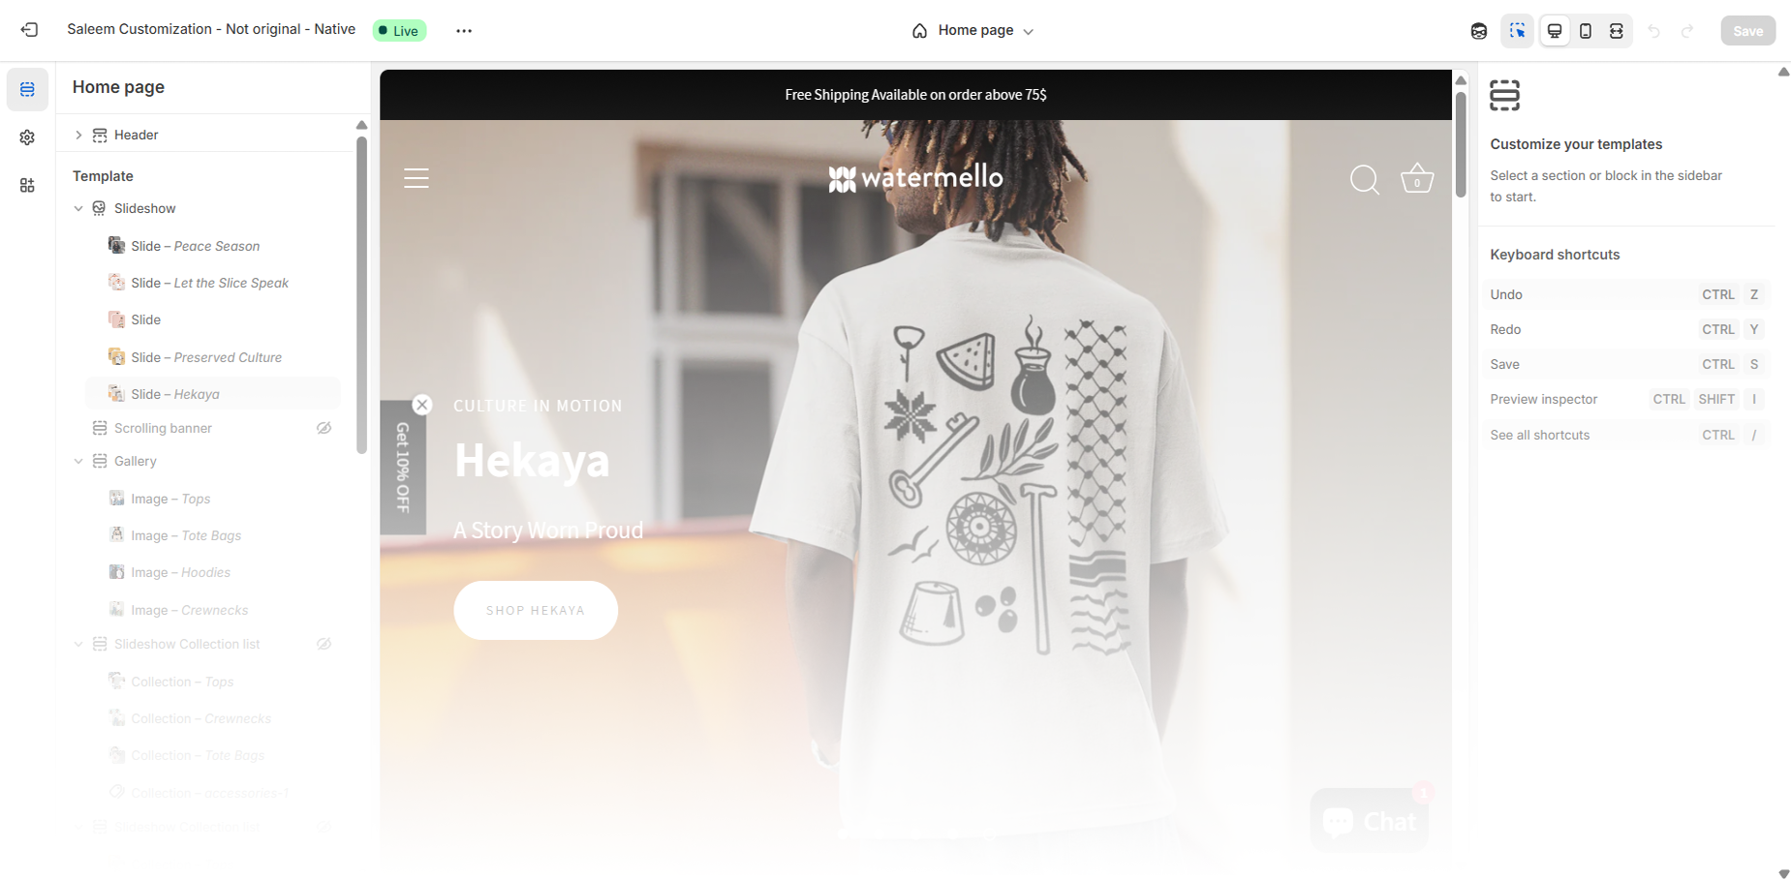Show the hidden Scrolling banner section
The height and width of the screenshot is (880, 1791).
click(x=324, y=428)
